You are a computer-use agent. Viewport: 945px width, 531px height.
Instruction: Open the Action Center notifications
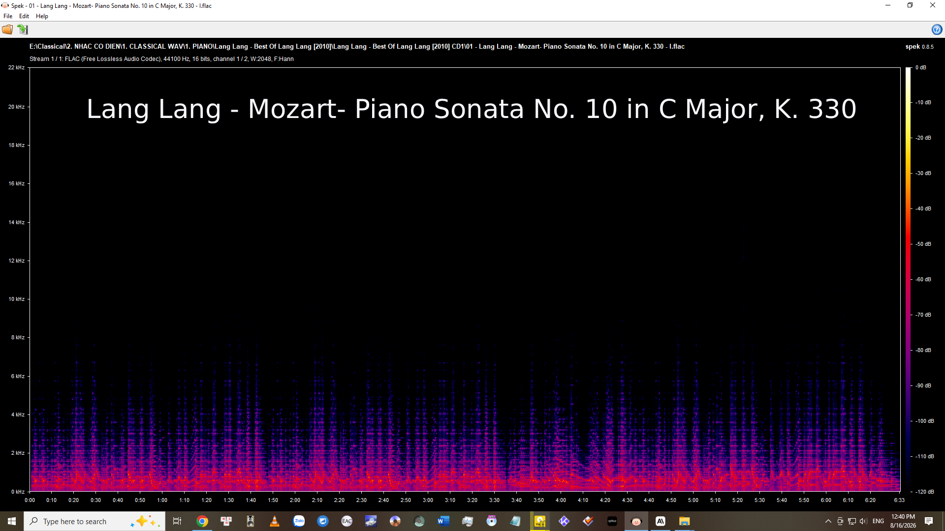tap(929, 521)
